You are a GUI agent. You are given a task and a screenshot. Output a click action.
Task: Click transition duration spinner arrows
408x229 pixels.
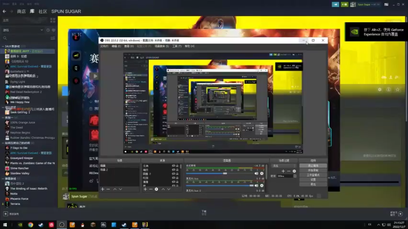[x=295, y=176]
